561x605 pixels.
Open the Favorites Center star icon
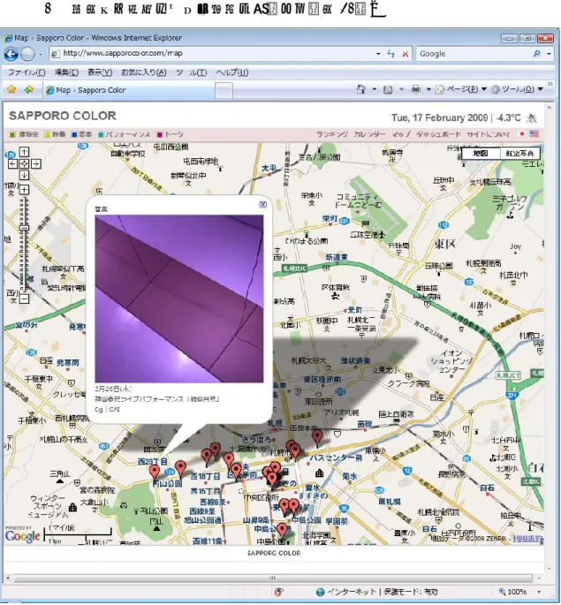pos(11,90)
